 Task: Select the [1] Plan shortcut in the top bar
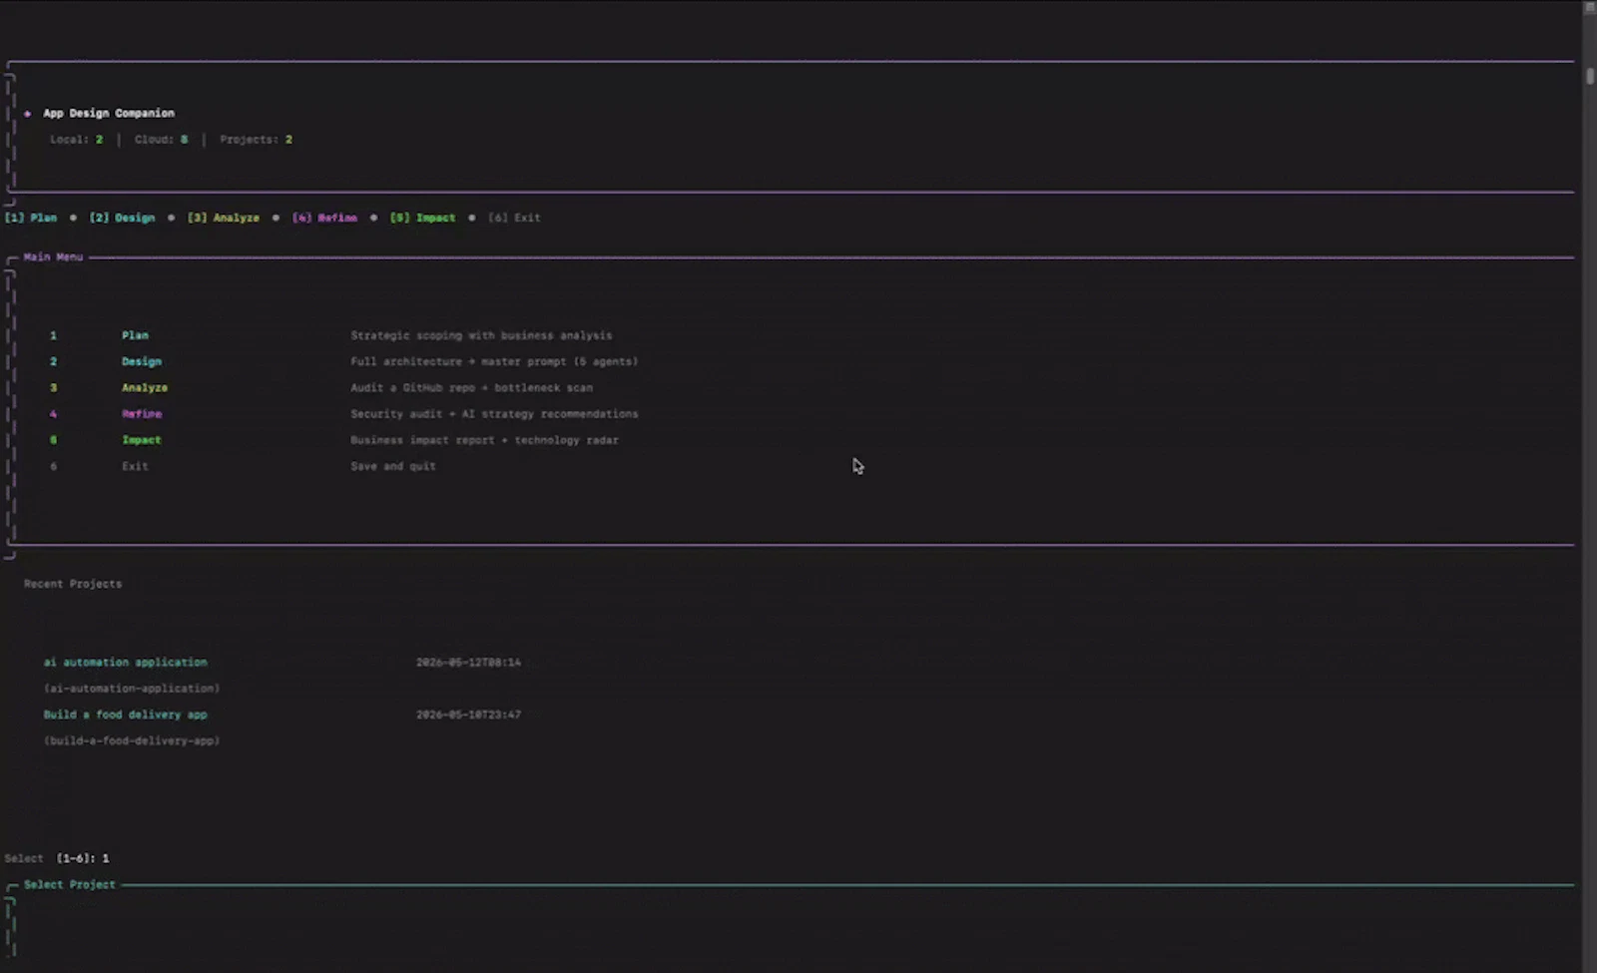tap(31, 218)
